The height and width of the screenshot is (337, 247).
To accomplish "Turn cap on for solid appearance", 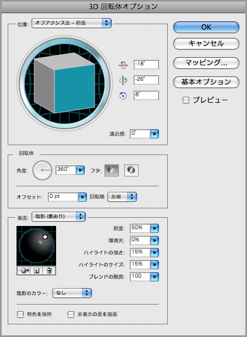I will 112,170.
